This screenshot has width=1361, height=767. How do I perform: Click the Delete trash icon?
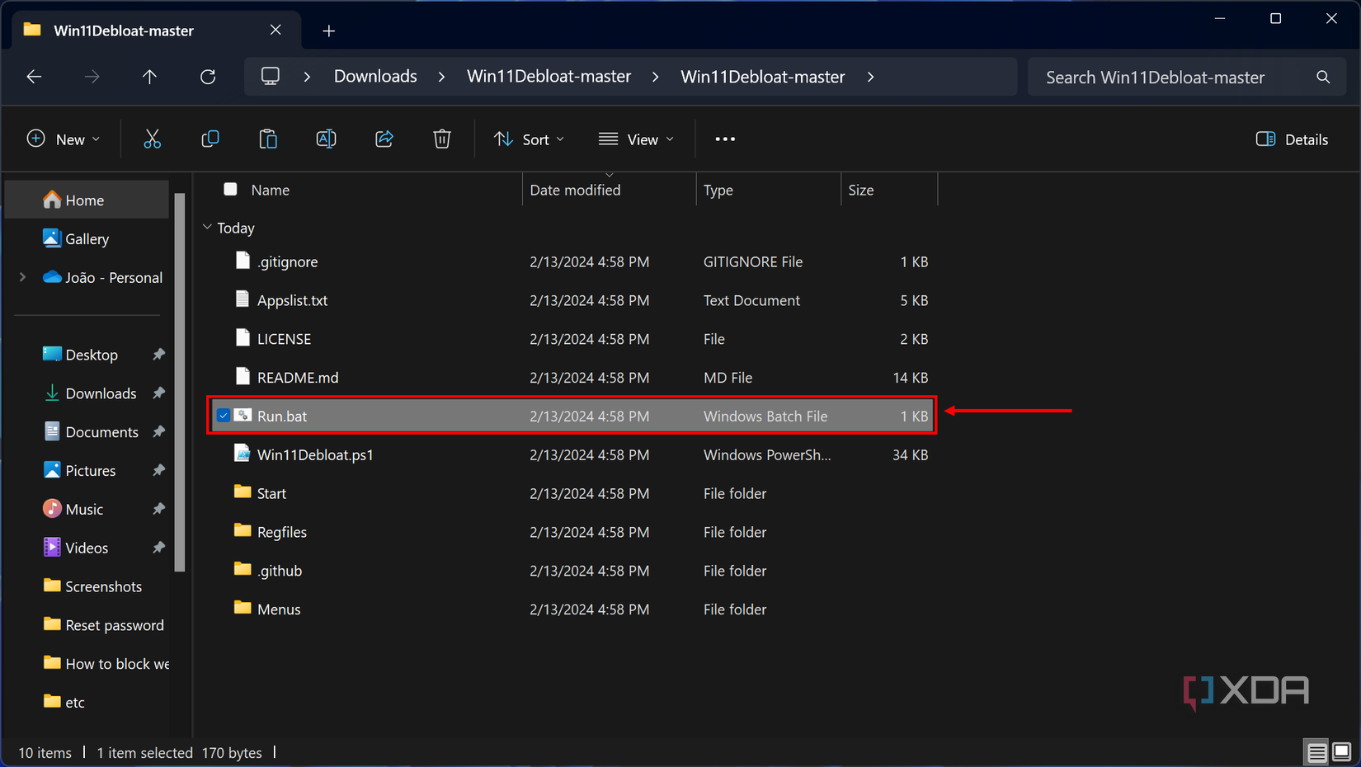tap(442, 139)
